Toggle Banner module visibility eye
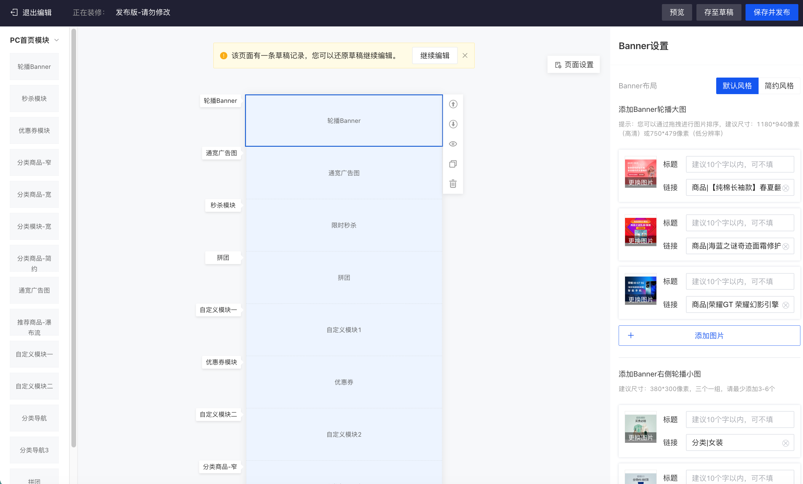The height and width of the screenshot is (484, 803). pyautogui.click(x=453, y=144)
